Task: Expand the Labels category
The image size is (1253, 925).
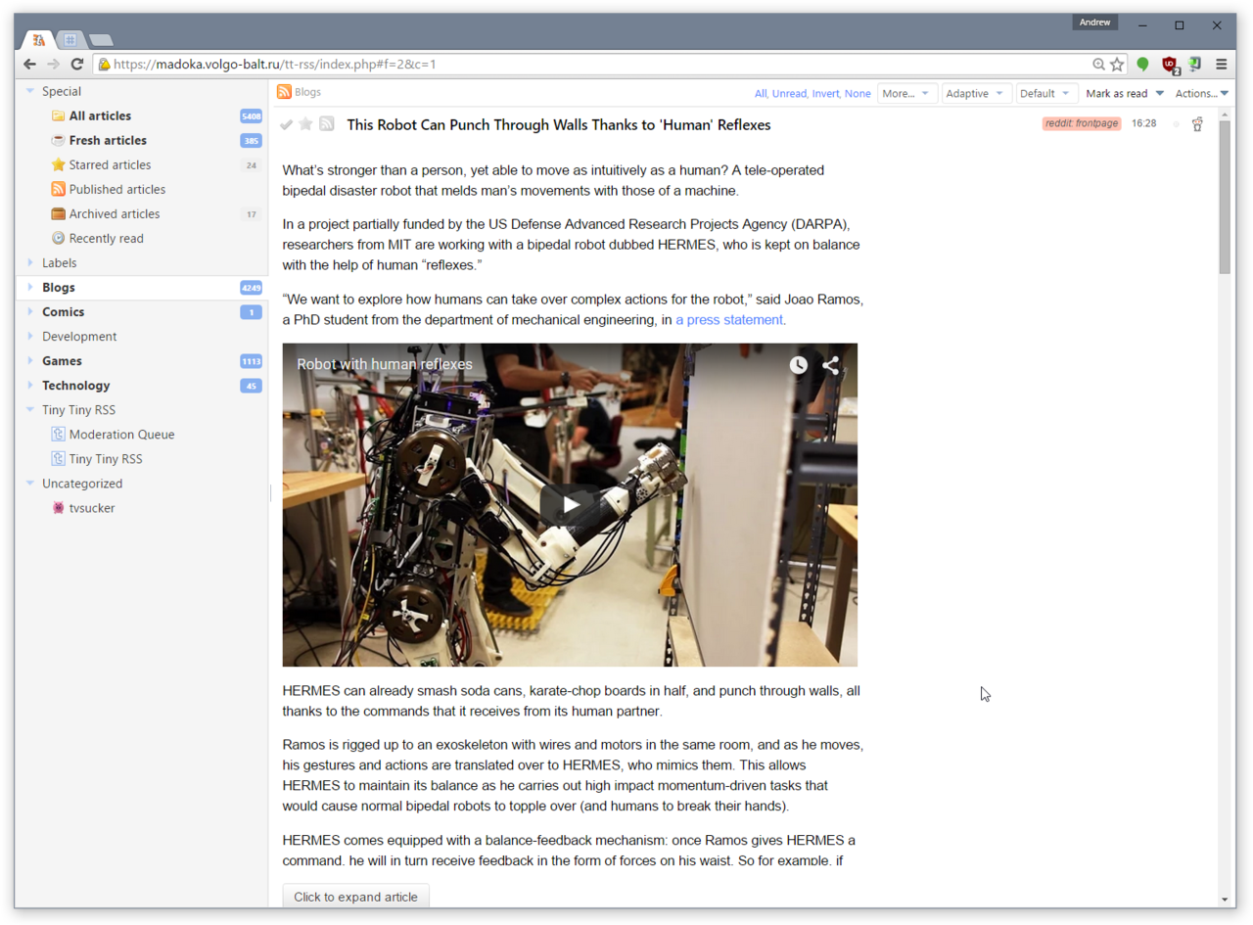Action: (x=30, y=262)
